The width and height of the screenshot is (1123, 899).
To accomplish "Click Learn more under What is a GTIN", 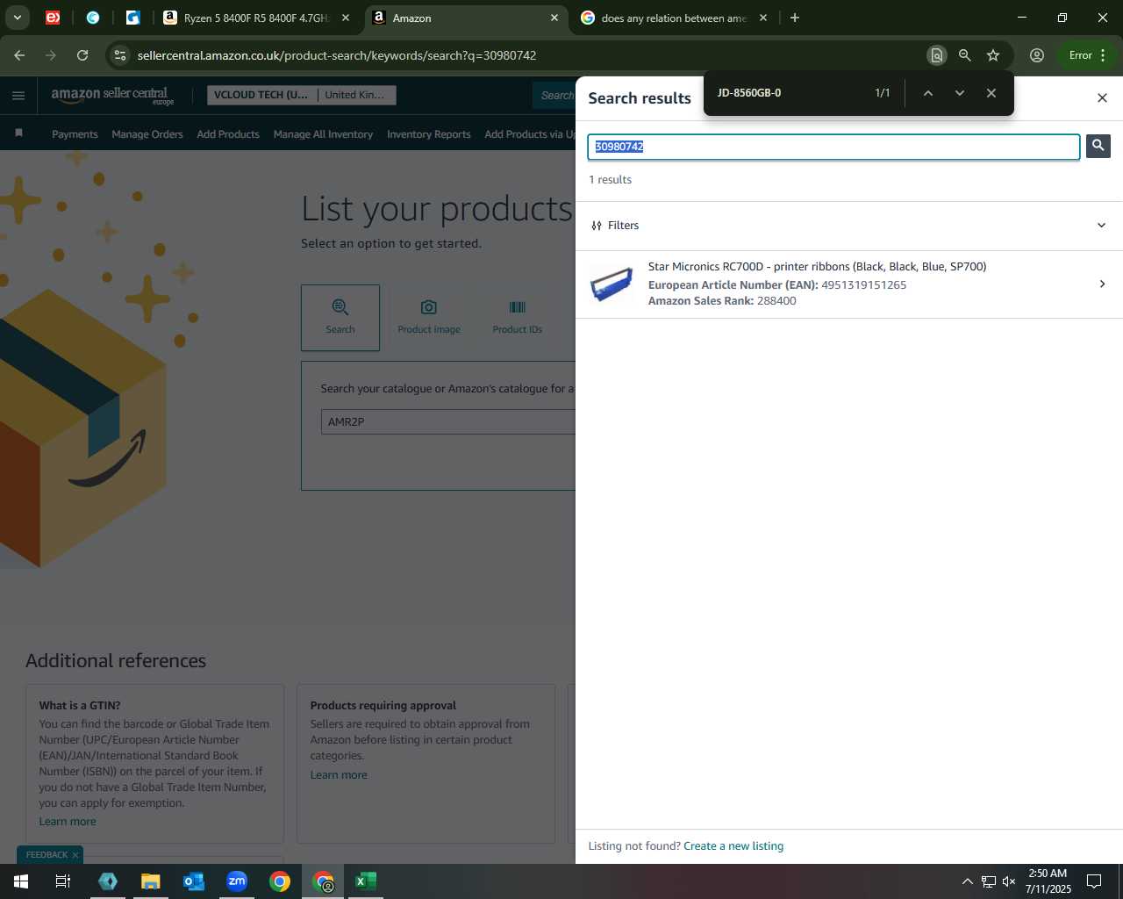I will pos(68,822).
